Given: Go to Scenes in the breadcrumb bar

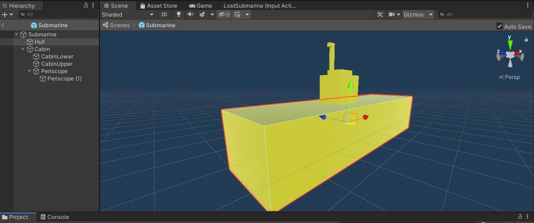Looking at the screenshot, I should [x=116, y=25].
